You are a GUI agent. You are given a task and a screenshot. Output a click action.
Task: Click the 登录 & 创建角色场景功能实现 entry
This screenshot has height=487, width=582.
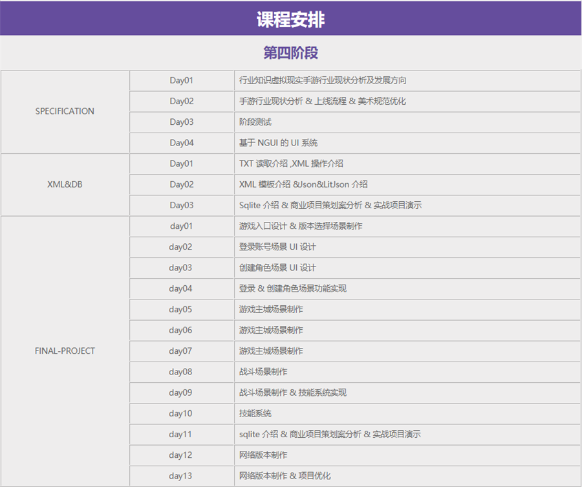[x=293, y=288]
